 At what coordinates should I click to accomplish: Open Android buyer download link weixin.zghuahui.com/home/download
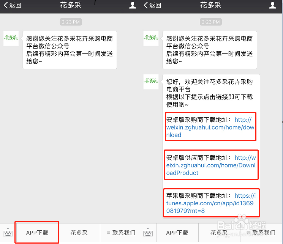tap(210, 128)
